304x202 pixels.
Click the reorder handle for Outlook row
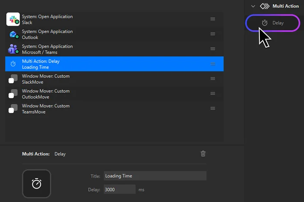point(213,34)
